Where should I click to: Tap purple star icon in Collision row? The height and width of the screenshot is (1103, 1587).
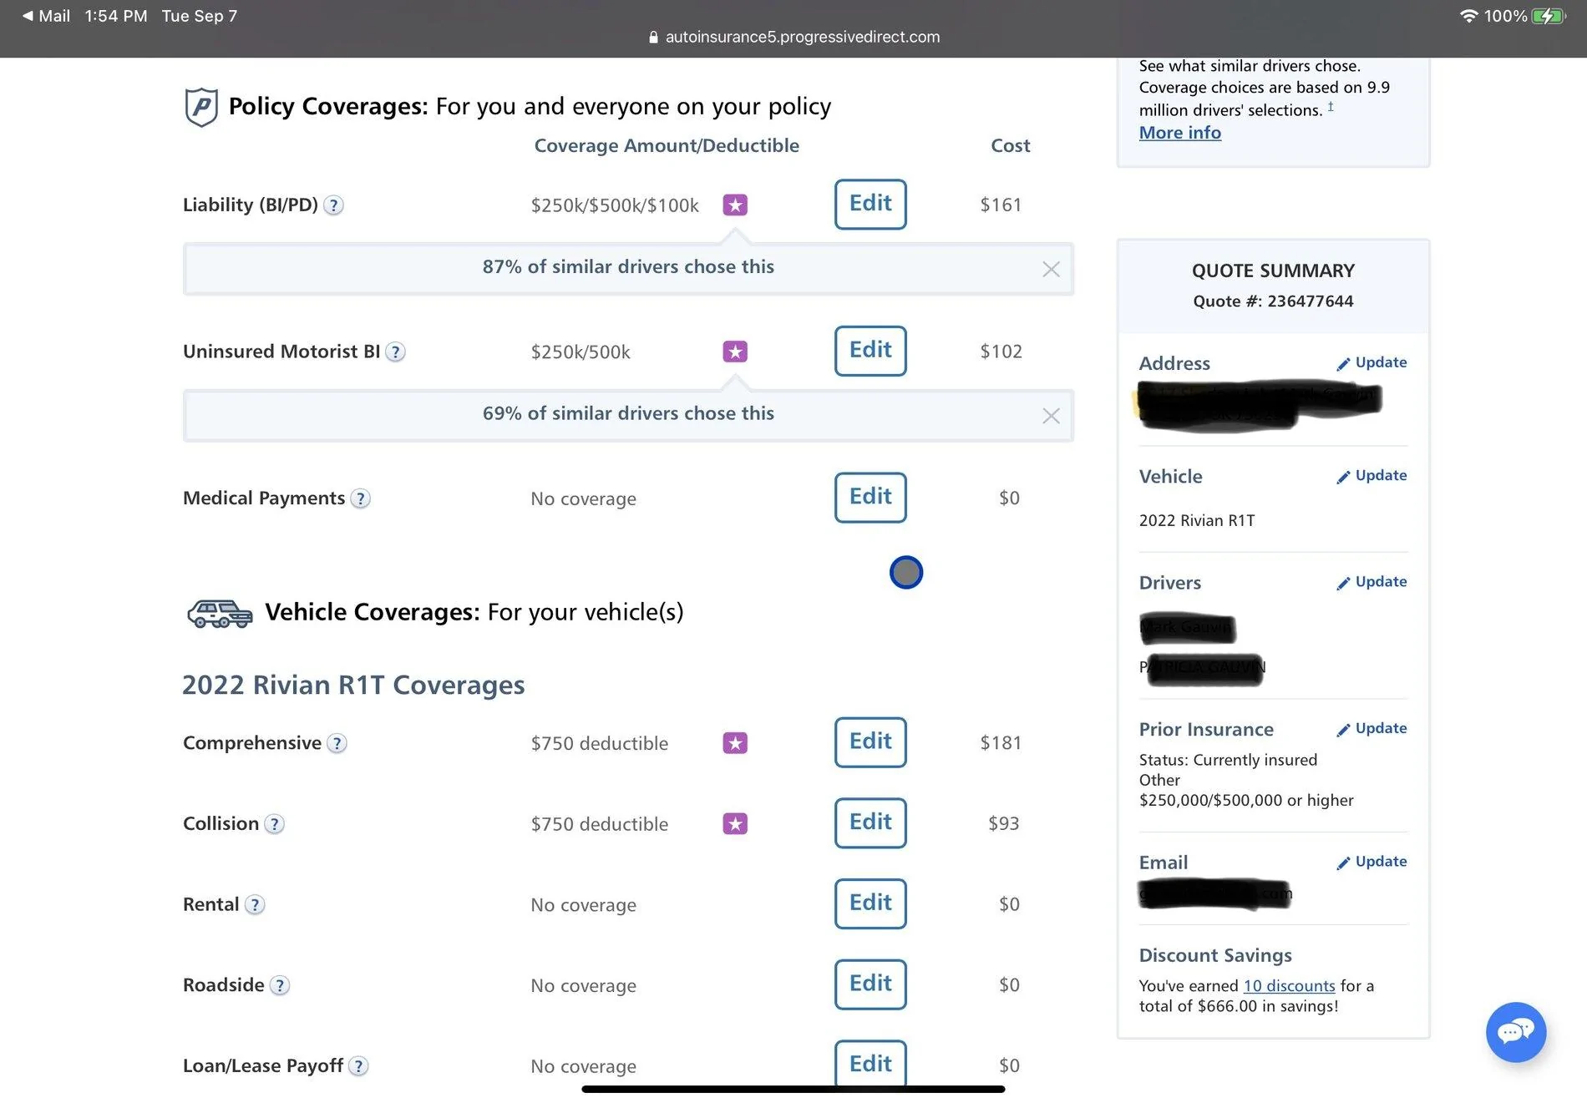(x=735, y=824)
